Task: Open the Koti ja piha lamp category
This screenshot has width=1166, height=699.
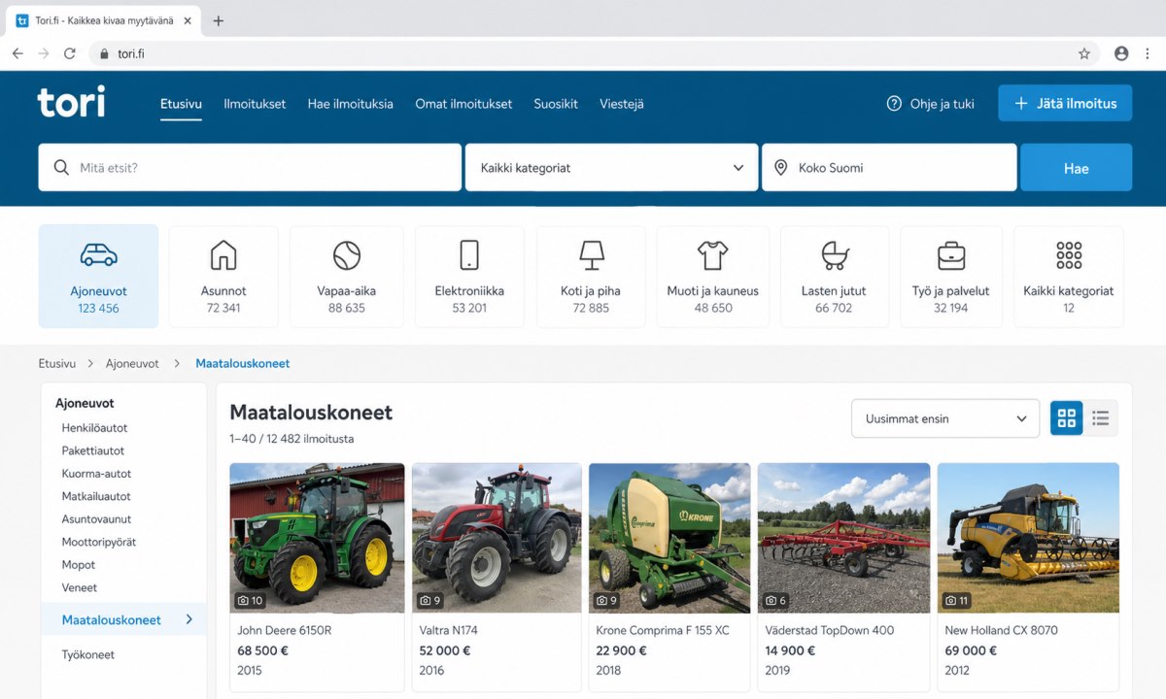Action: [x=591, y=277]
